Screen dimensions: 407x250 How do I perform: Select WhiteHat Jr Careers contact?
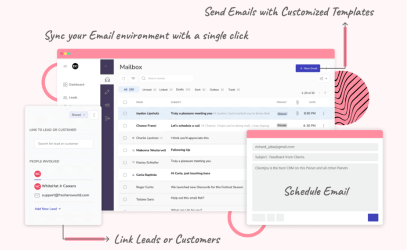coord(55,186)
